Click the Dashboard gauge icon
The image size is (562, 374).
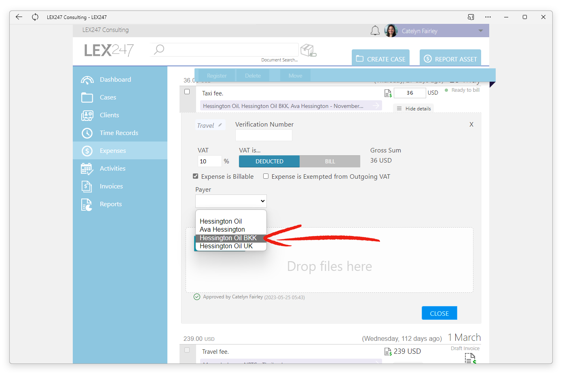click(87, 80)
